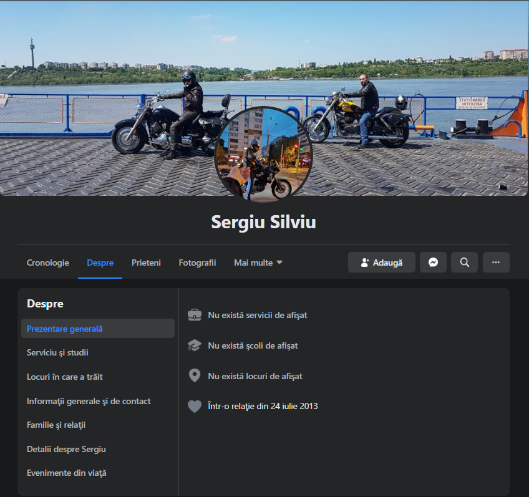Click the briefcase work icon
Image resolution: width=529 pixels, height=497 pixels.
(195, 315)
